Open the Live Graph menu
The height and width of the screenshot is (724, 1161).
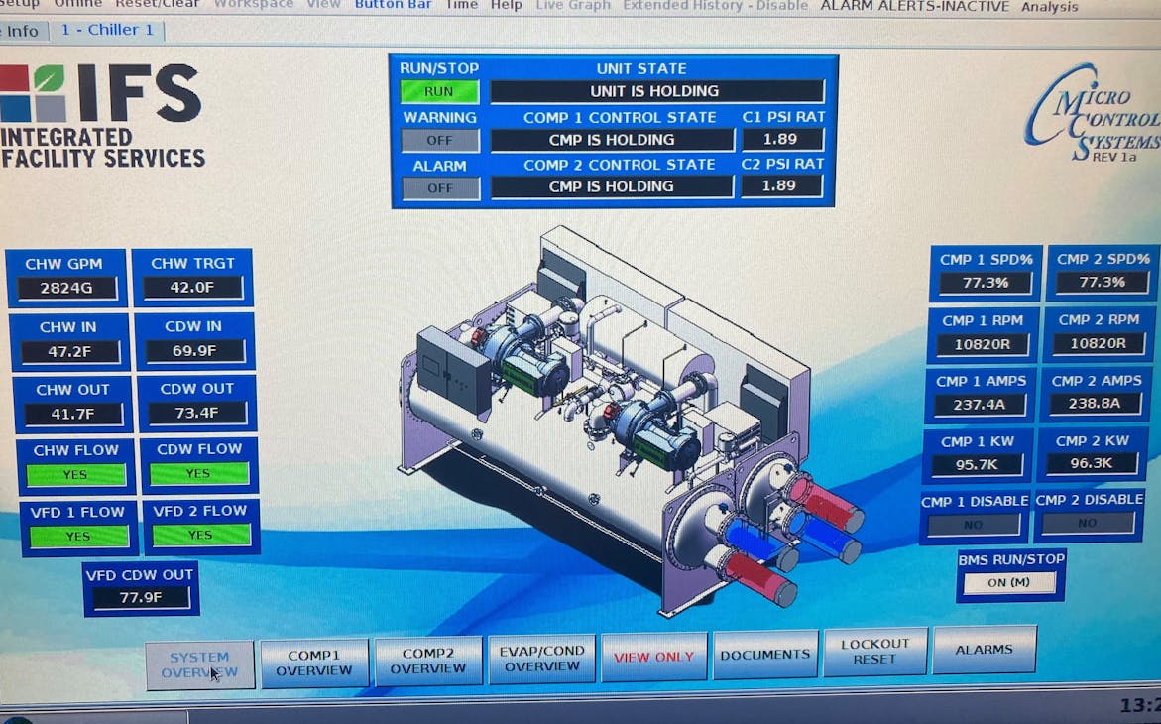[572, 6]
